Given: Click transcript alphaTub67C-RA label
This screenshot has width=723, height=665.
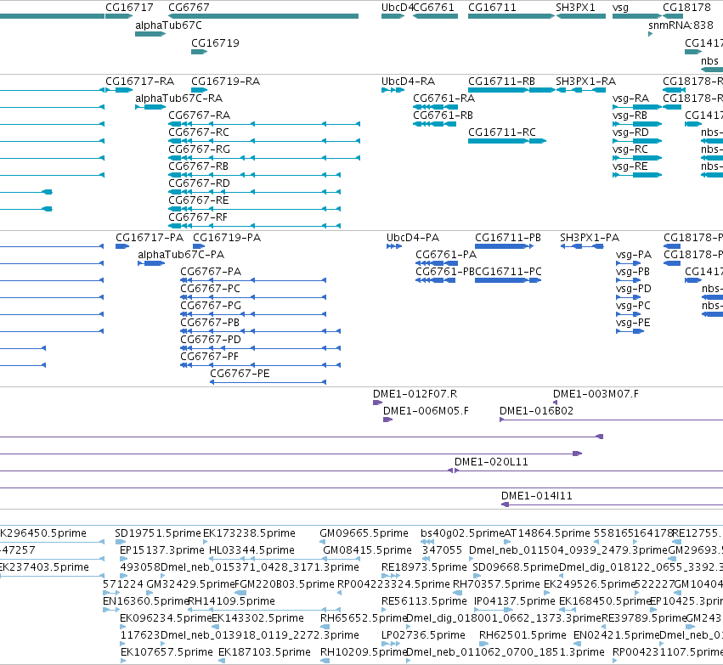Looking at the screenshot, I should (179, 99).
